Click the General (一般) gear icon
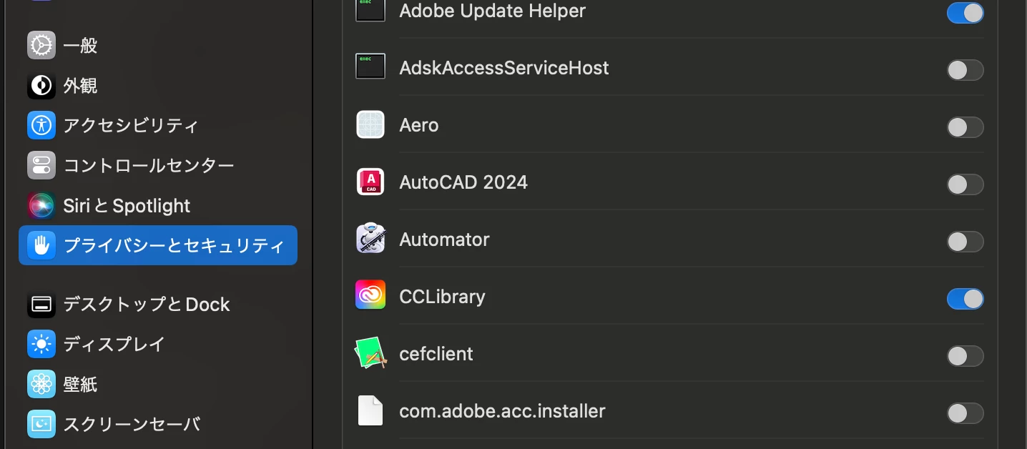This screenshot has width=1027, height=449. coord(41,46)
